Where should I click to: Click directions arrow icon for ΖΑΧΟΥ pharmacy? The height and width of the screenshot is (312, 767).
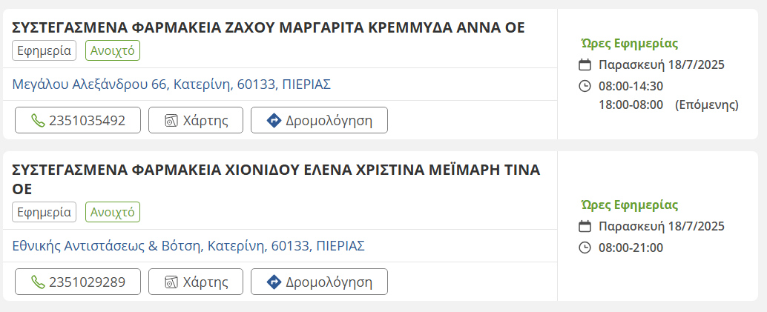tap(274, 120)
